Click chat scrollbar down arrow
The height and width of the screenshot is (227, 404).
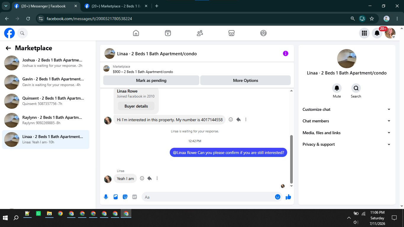[291, 186]
